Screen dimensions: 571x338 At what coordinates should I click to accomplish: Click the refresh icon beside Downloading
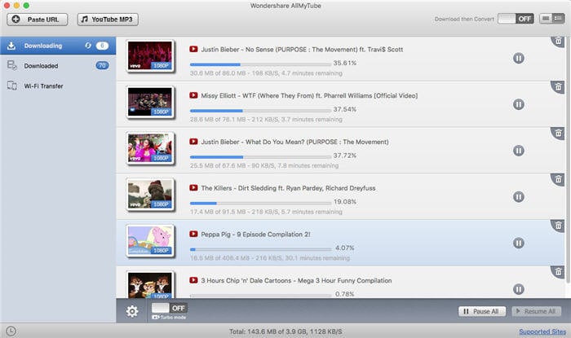tap(88, 46)
